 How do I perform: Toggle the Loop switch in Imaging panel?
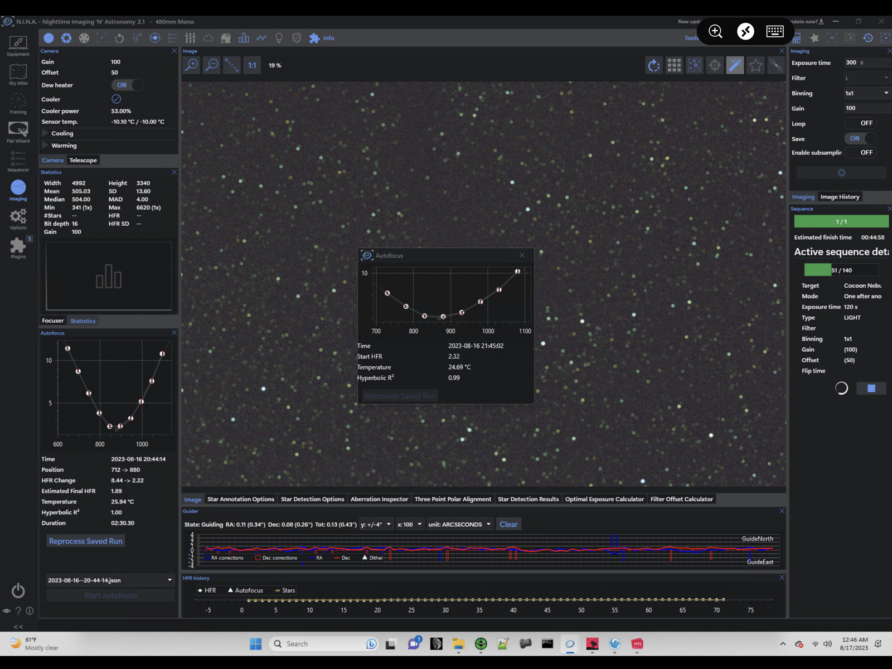pyautogui.click(x=861, y=123)
